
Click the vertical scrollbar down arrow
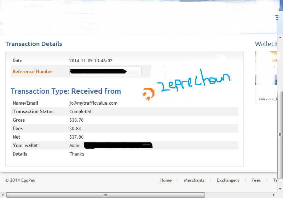(x=280, y=189)
